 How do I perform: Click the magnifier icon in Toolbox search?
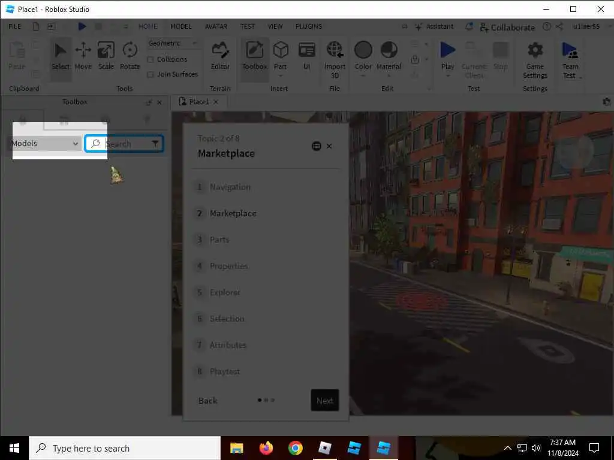coord(95,144)
